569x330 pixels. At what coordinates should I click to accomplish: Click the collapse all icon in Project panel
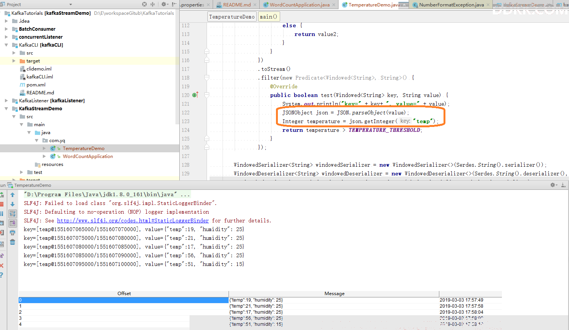(152, 4)
